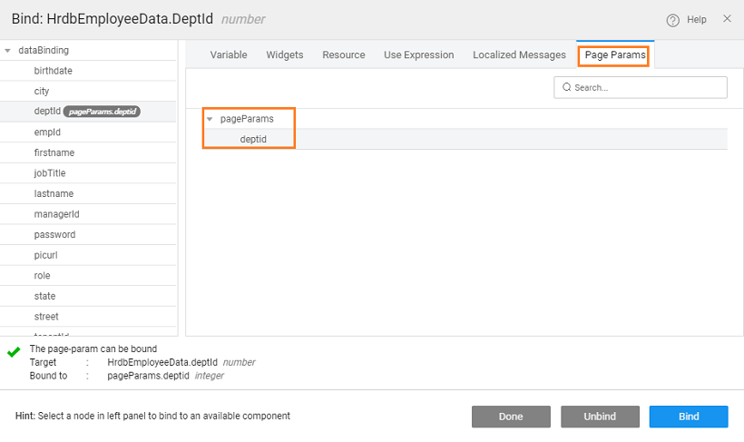
Task: Select the birthdate field in dataBinding
Action: click(53, 71)
